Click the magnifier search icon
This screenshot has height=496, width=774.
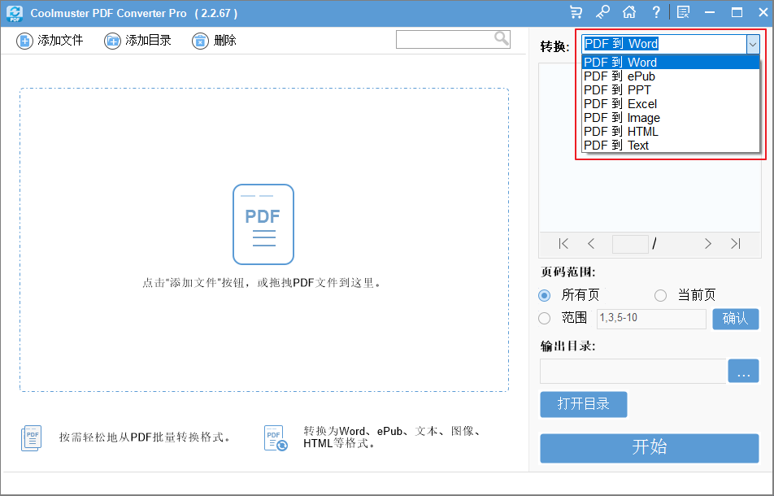coord(502,38)
